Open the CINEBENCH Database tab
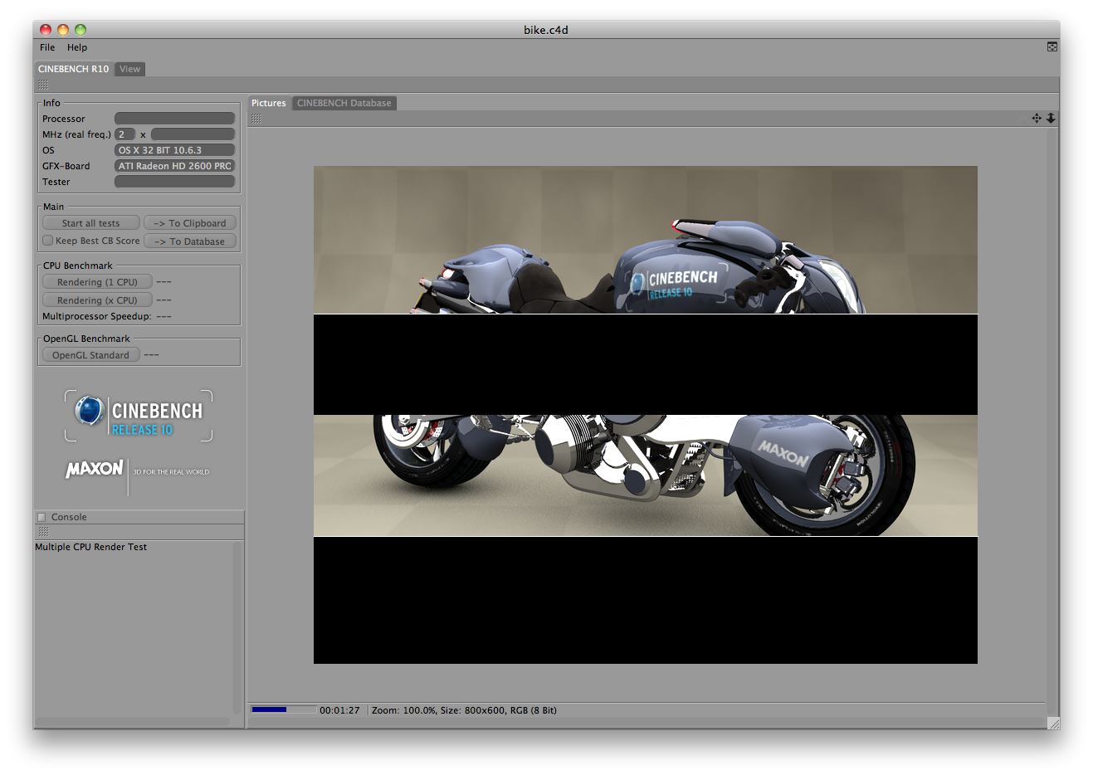This screenshot has height=775, width=1093. pos(344,103)
